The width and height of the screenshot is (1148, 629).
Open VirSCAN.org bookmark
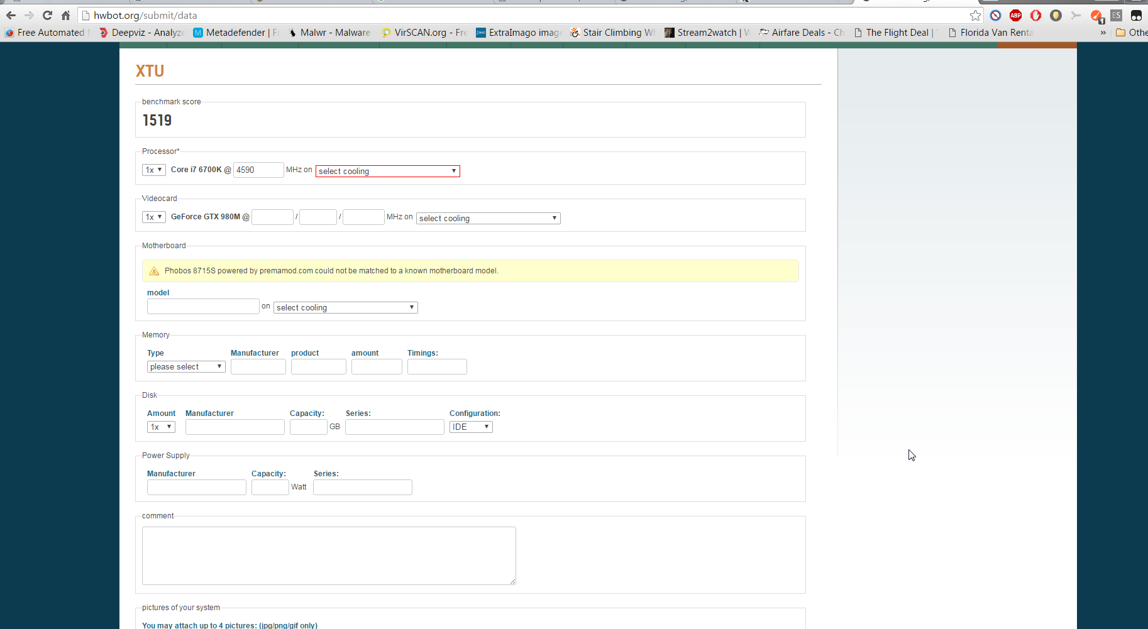click(x=424, y=33)
